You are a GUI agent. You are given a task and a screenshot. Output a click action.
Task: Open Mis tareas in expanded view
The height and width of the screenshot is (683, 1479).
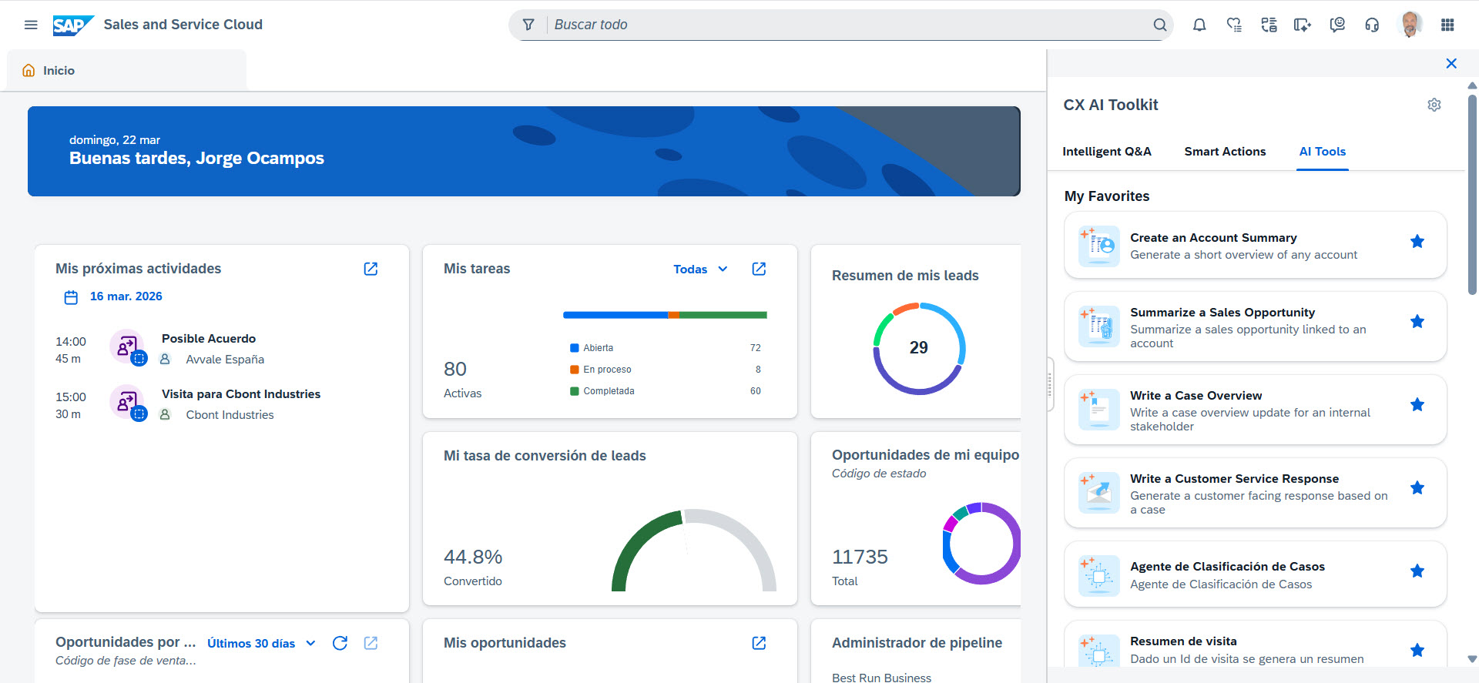[759, 269]
